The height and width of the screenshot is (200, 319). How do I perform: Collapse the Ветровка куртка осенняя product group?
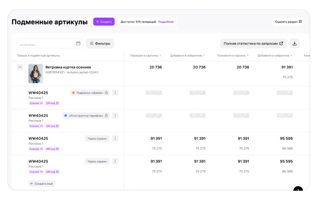pyautogui.click(x=20, y=67)
